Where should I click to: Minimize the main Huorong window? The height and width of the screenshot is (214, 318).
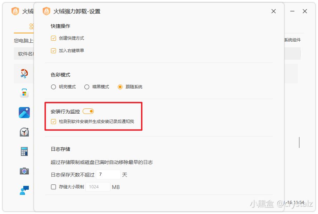click(x=292, y=11)
